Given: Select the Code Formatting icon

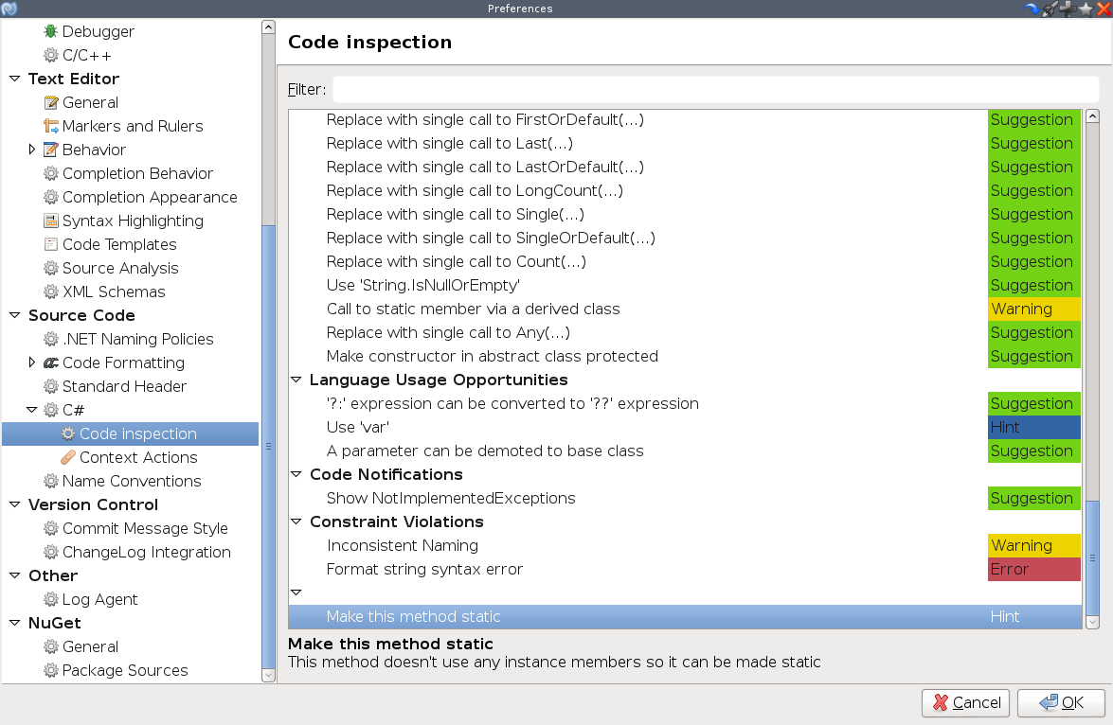Looking at the screenshot, I should (x=50, y=362).
